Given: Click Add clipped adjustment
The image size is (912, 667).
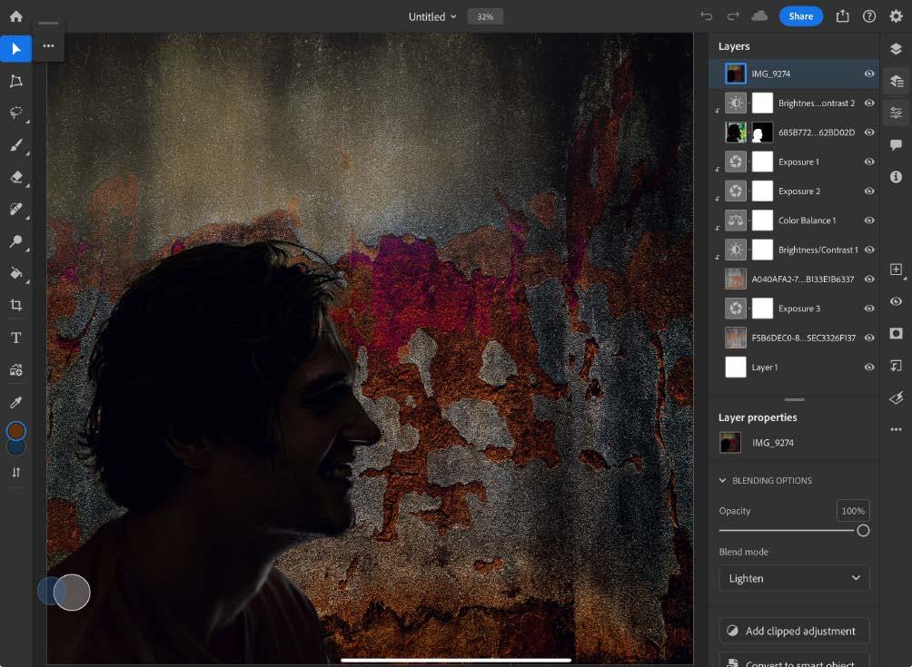Looking at the screenshot, I should (794, 631).
